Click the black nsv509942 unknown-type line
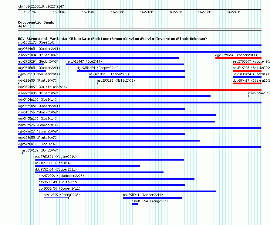The image size is (270, 225). point(255,96)
